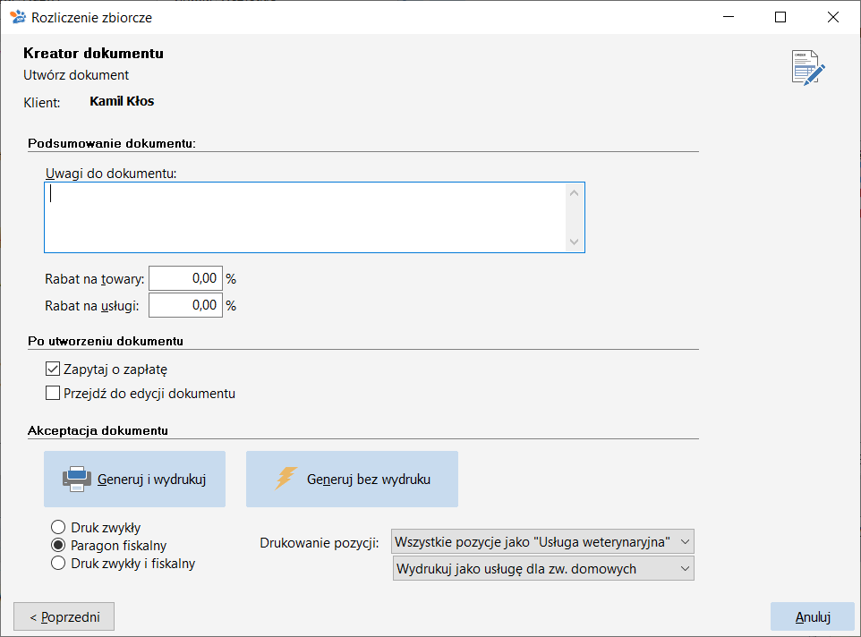Click the document creator icon top right
The width and height of the screenshot is (861, 637).
pos(807,67)
